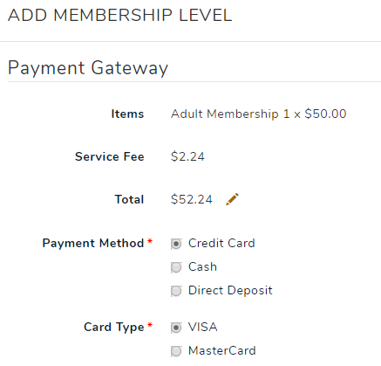
Task: Click the Total field label
Action: point(129,199)
